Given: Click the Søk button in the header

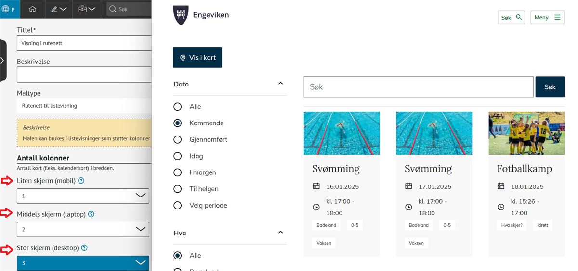Looking at the screenshot, I should click(x=511, y=17).
